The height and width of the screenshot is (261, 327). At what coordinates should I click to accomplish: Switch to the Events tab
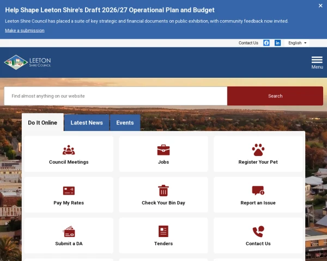125,122
